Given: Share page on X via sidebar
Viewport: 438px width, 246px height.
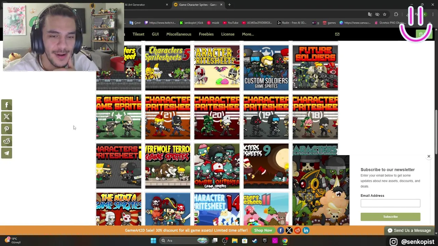Looking at the screenshot, I should 7,117.
